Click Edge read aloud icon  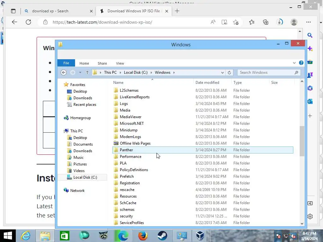[x=213, y=22]
